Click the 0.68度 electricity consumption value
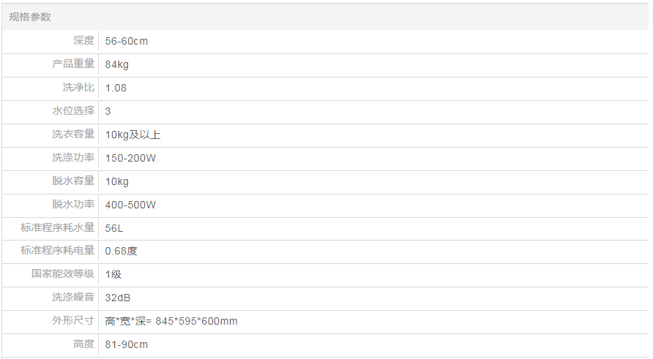Screen dimensions: 653x359 point(121,251)
